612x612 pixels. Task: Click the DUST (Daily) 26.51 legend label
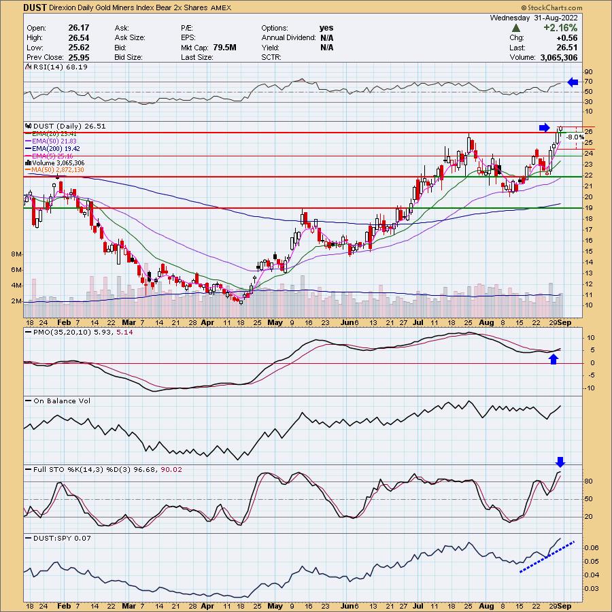coord(69,126)
